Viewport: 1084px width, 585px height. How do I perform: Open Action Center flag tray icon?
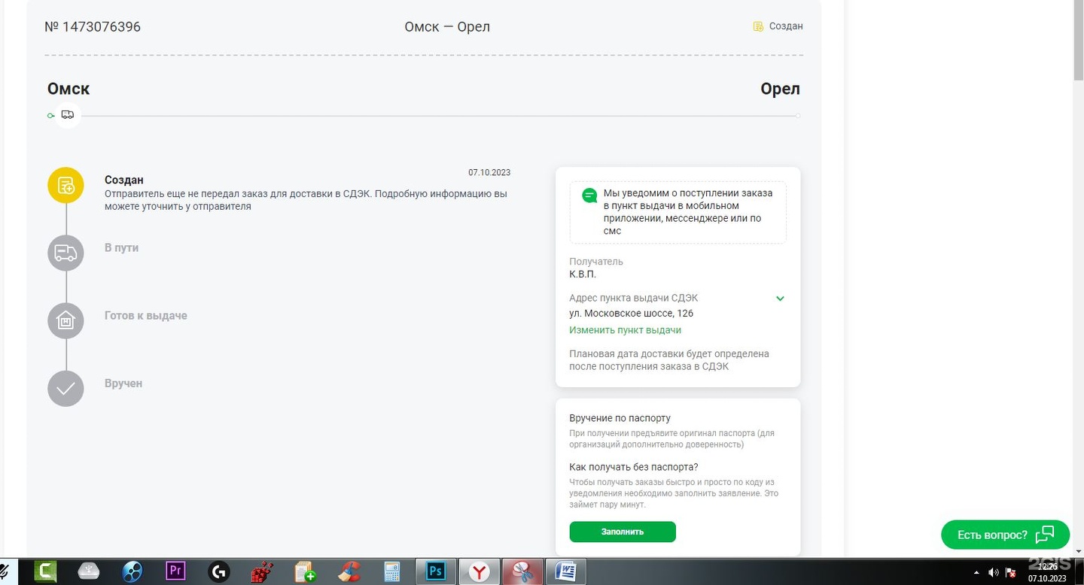point(1011,573)
